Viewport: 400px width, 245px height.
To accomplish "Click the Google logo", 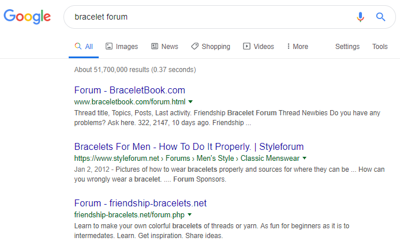I will coord(27,17).
